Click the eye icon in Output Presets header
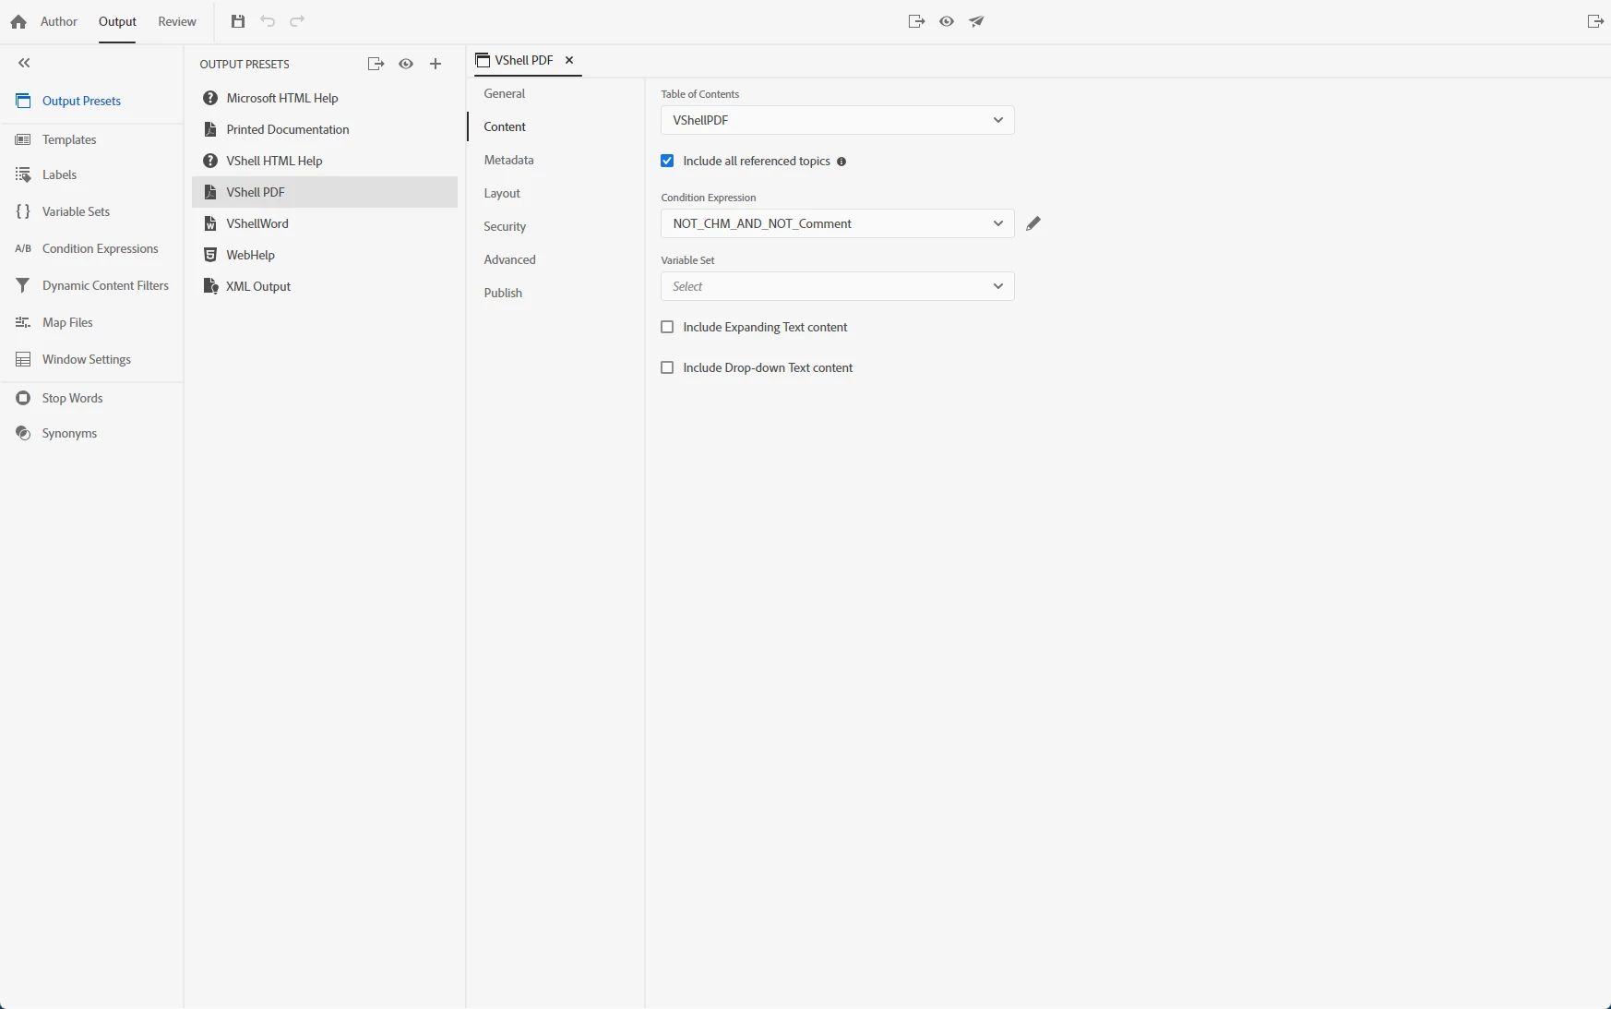The width and height of the screenshot is (1611, 1009). point(406,64)
